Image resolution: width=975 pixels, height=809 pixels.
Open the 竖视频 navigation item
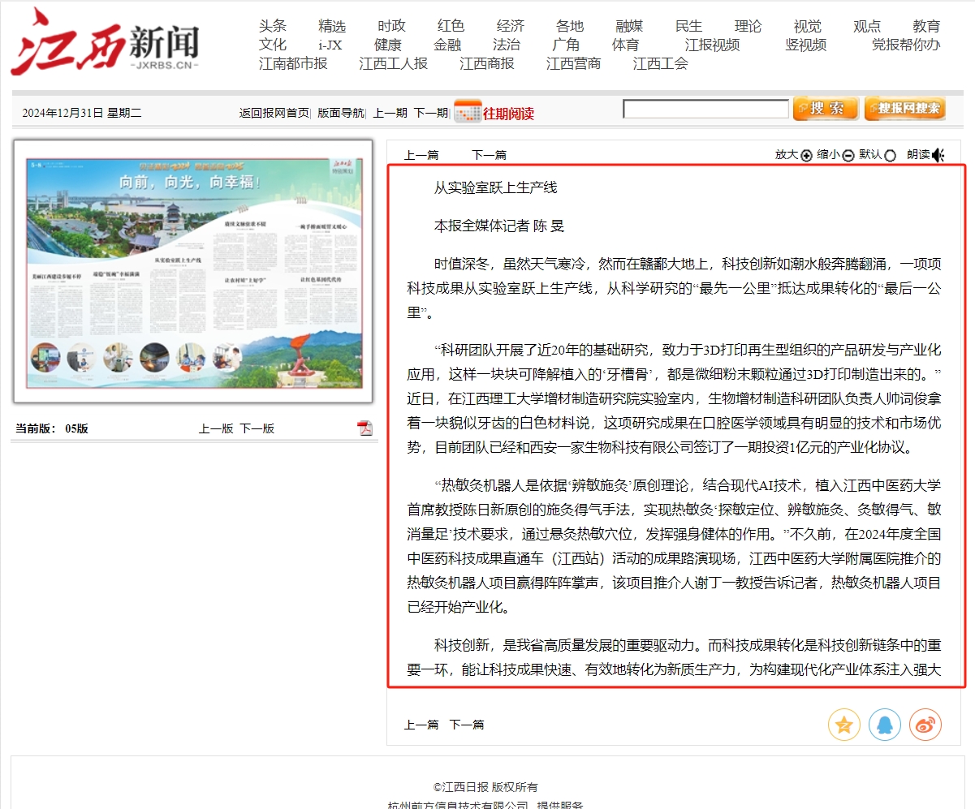805,45
